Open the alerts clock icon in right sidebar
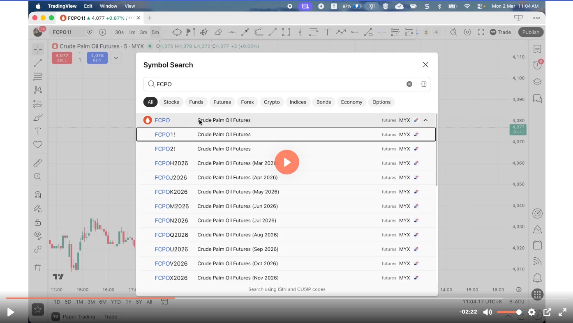The height and width of the screenshot is (323, 573). click(537, 65)
